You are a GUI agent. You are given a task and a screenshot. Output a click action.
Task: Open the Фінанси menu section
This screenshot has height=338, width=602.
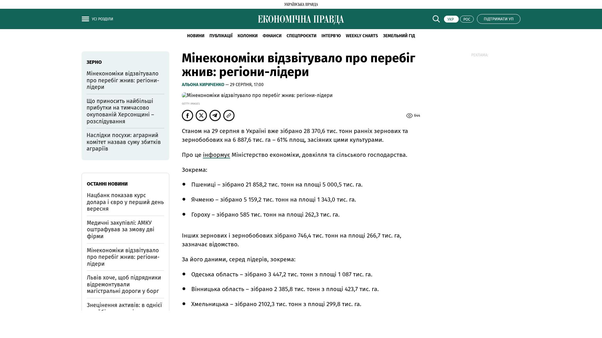point(272,36)
